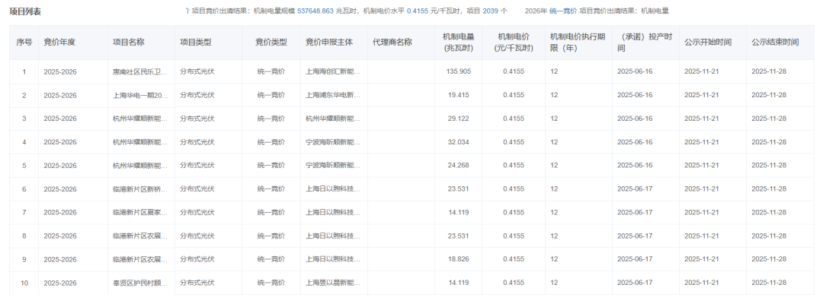Click the 机制电量(兆瓦时) column header

click(x=460, y=42)
